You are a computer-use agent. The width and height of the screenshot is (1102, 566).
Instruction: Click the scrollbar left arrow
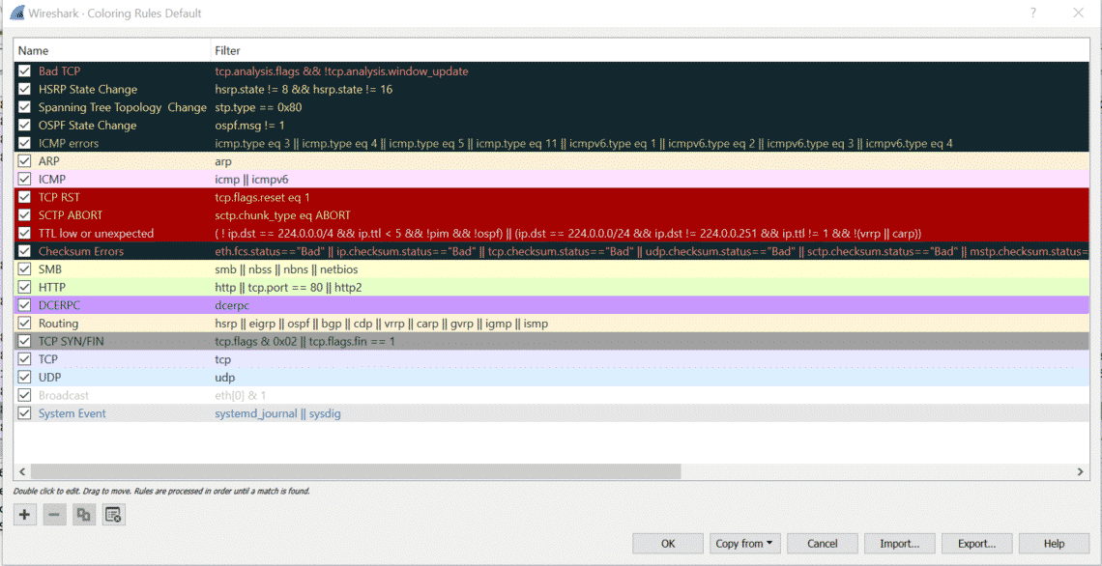[x=22, y=471]
